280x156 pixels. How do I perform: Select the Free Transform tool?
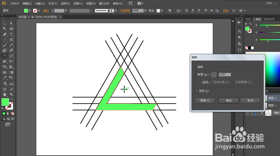tap(11, 61)
